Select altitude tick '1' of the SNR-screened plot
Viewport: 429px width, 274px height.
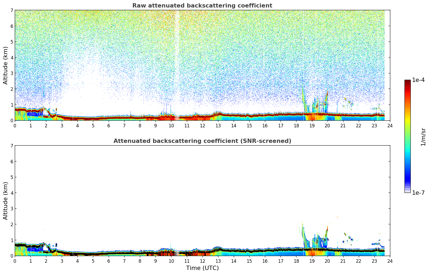pos(12,240)
